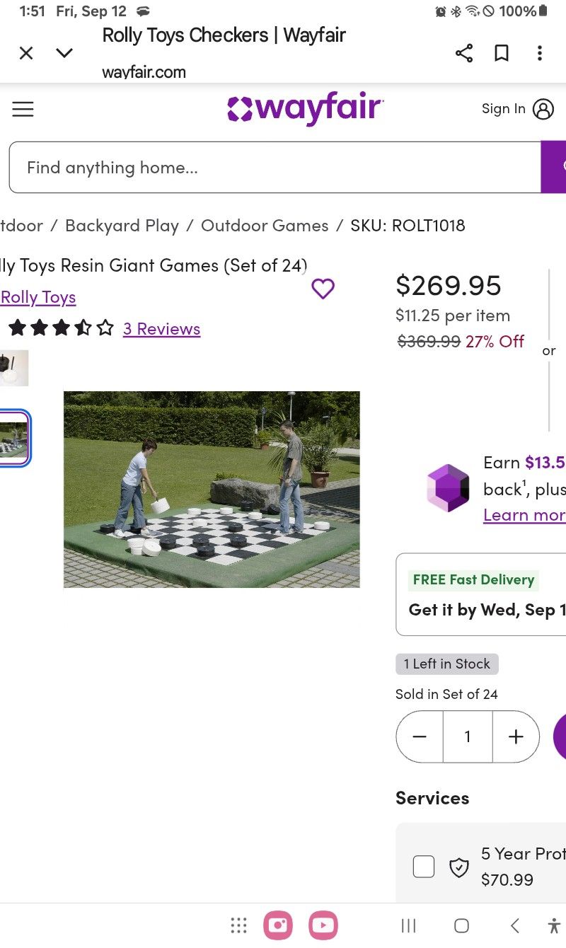This screenshot has height=948, width=566.
Task: Decrease quantity with minus button
Action: click(x=420, y=736)
